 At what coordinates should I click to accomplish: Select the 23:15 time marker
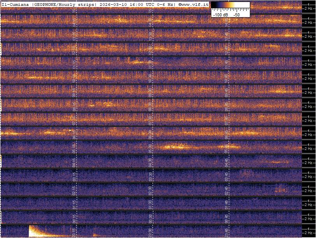(74, 231)
